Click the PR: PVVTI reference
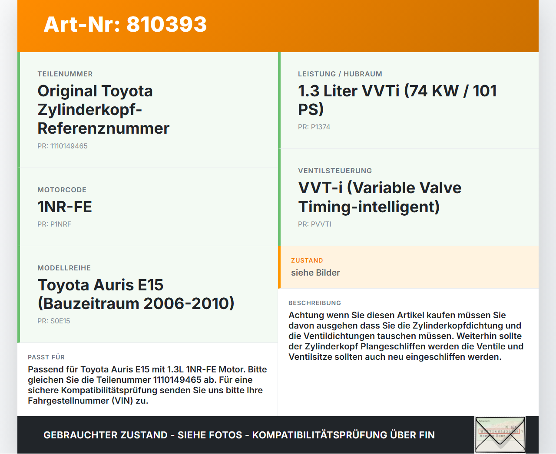Screen dimensions: 556x454 [314, 224]
